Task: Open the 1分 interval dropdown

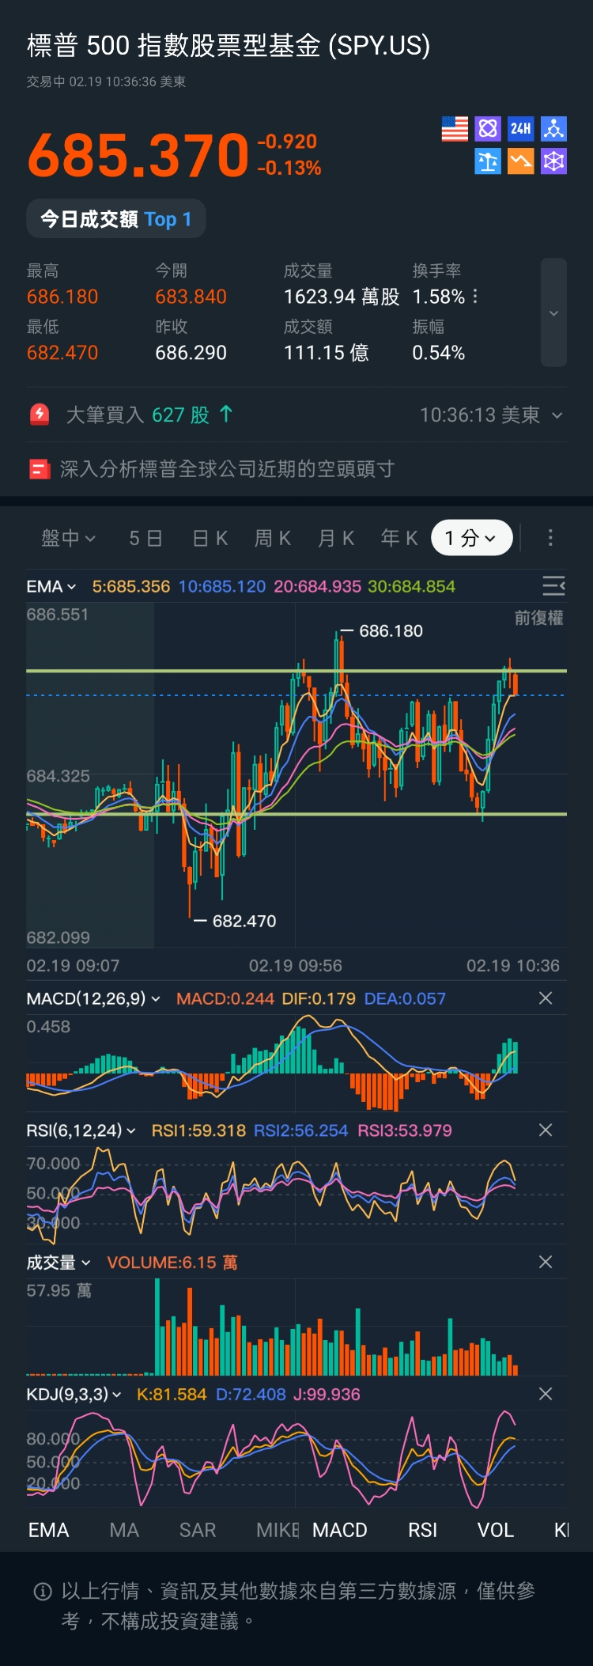Action: pyautogui.click(x=471, y=538)
